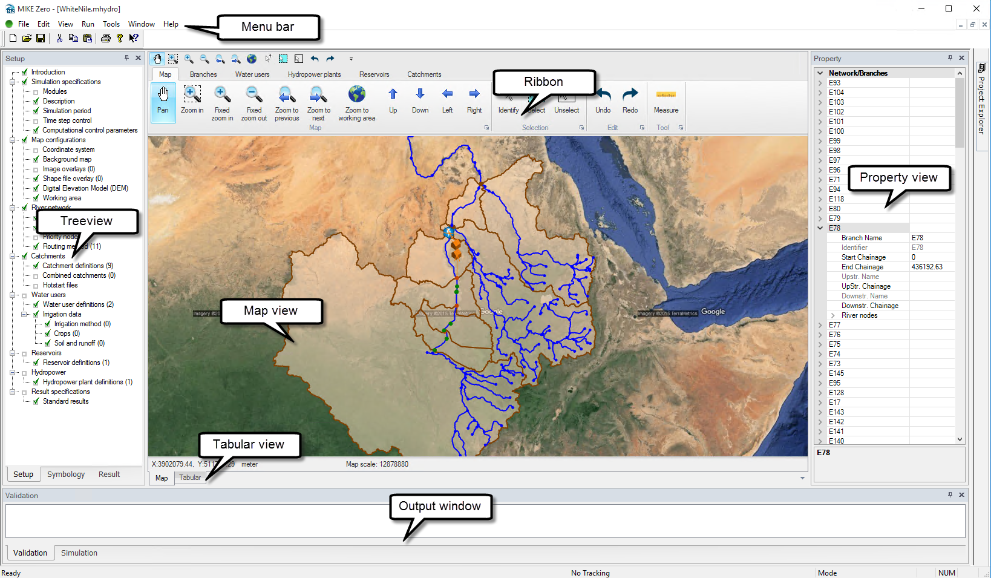Switch to the Symbology tab
991x578 pixels.
tap(66, 475)
